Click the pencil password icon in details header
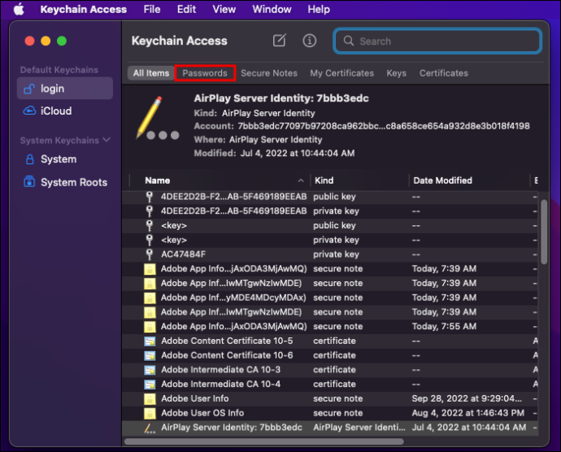The height and width of the screenshot is (452, 561). [x=158, y=118]
